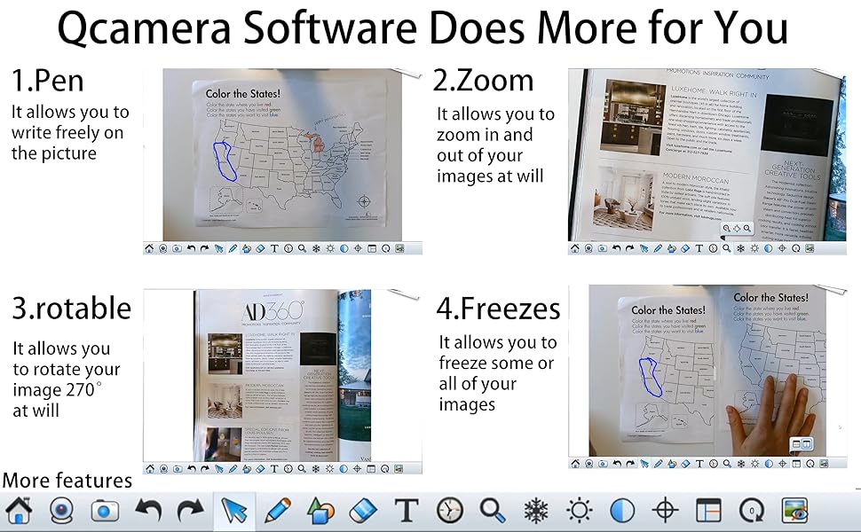
Task: Click the home icon in the Pen panel toolbar
Action: click(149, 248)
